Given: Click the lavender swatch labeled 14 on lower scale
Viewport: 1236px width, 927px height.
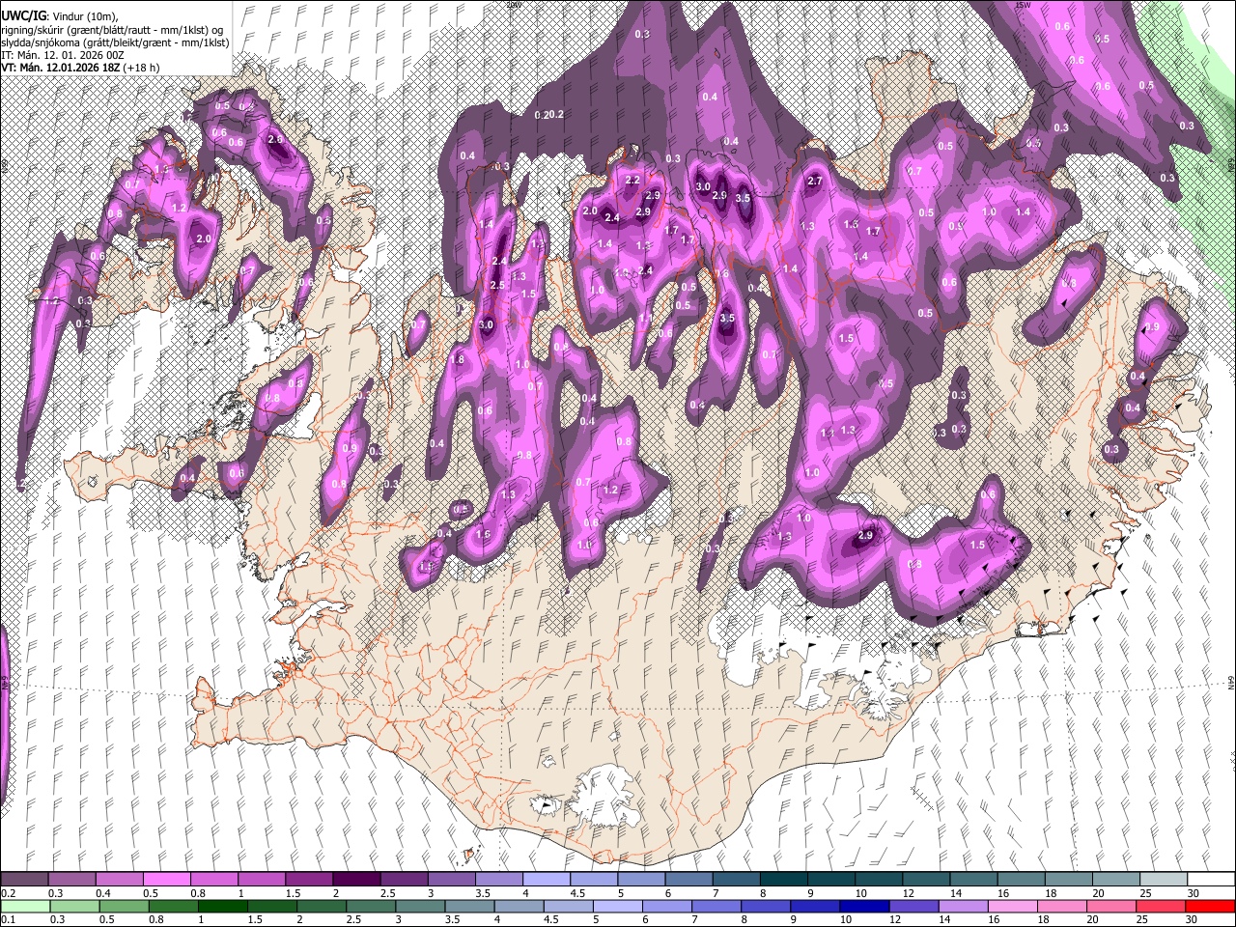Looking at the screenshot, I should (963, 907).
